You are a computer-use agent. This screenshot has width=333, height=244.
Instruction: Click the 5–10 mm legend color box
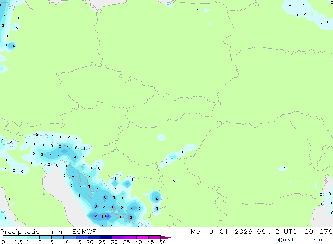[x=57, y=237]
